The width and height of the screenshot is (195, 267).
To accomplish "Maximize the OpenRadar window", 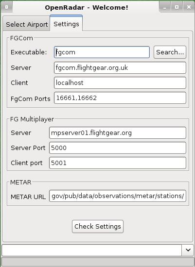I will 177,7.
